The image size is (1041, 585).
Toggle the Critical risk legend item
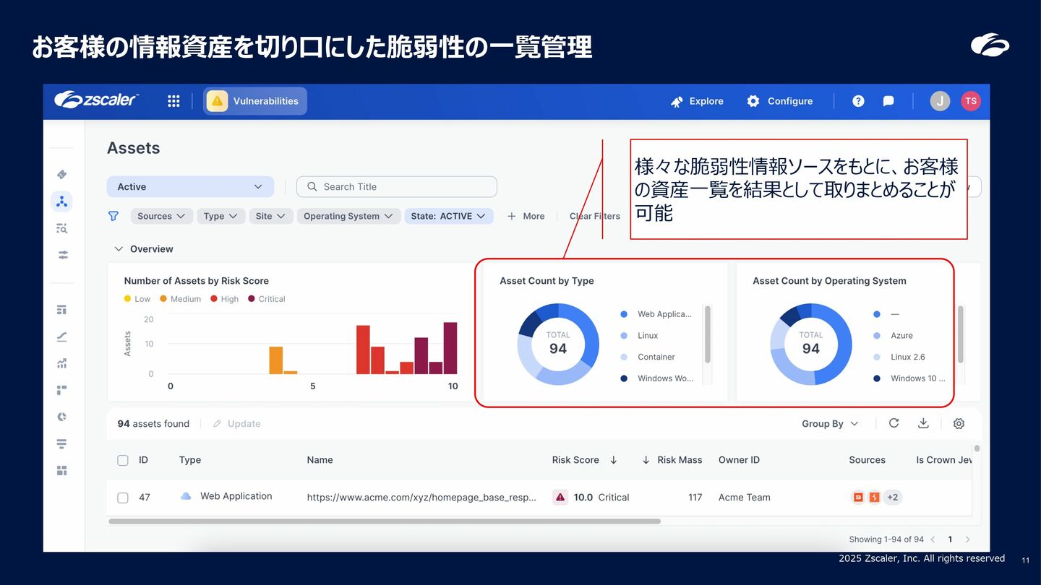pyautogui.click(x=267, y=299)
